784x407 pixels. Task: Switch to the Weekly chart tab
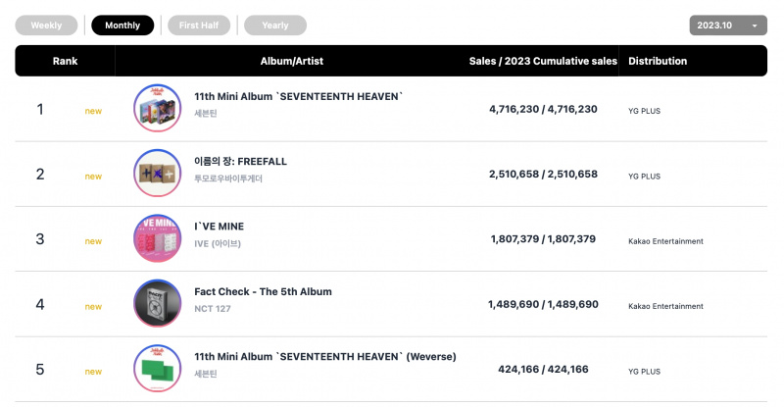point(46,25)
